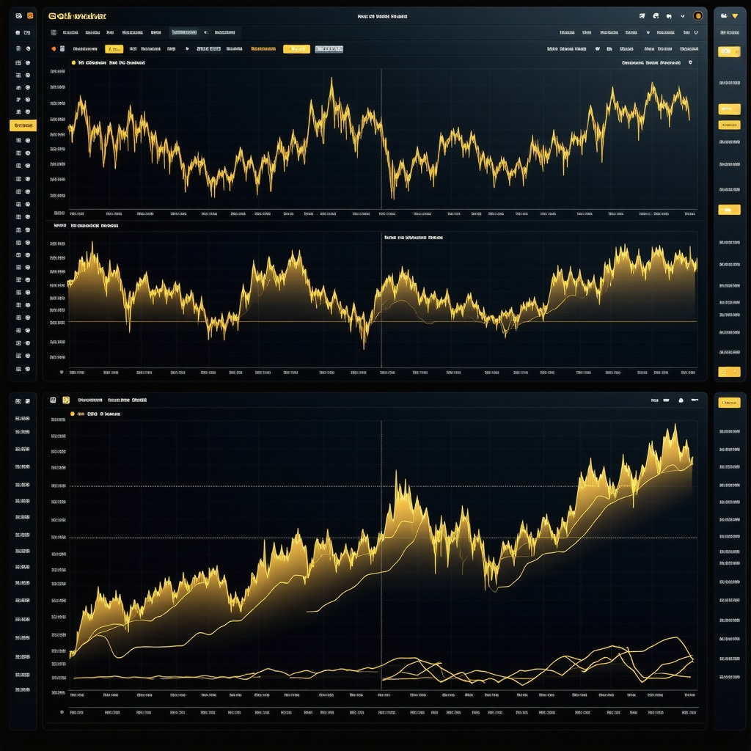Click the upper dotted horizontal level line in bottom chart
The width and height of the screenshot is (751, 751).
[383, 486]
